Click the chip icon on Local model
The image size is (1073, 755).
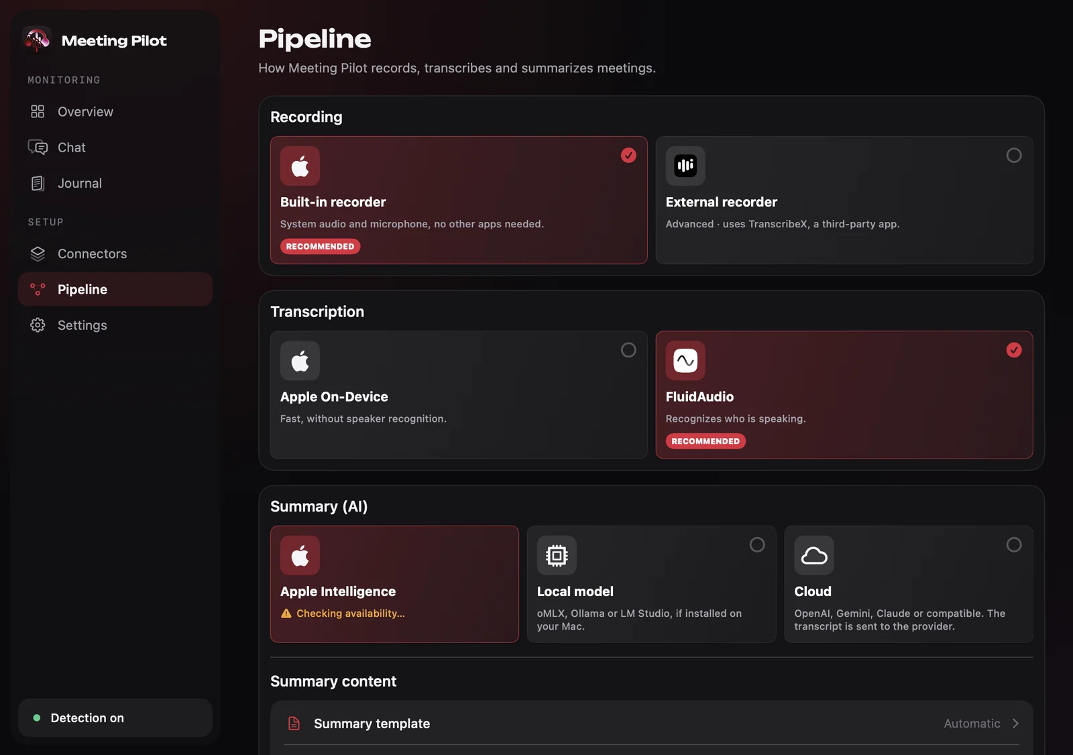557,555
